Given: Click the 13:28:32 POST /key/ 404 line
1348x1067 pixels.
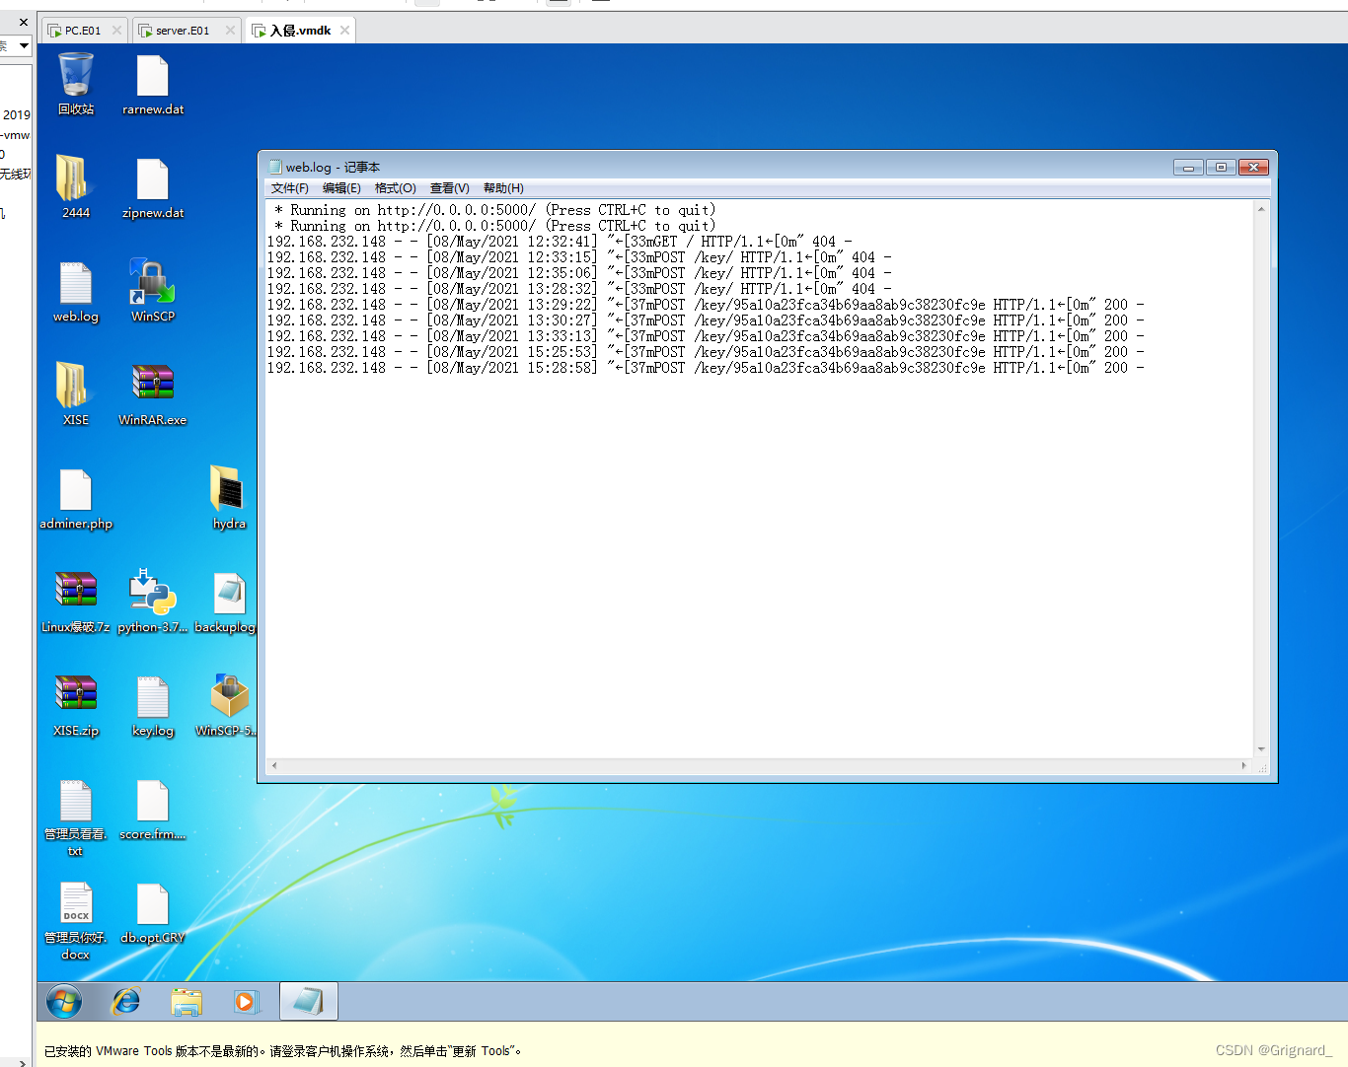Looking at the screenshot, I should (579, 289).
